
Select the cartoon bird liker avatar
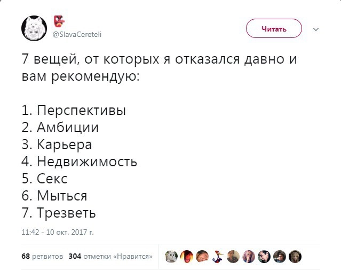(x=218, y=257)
